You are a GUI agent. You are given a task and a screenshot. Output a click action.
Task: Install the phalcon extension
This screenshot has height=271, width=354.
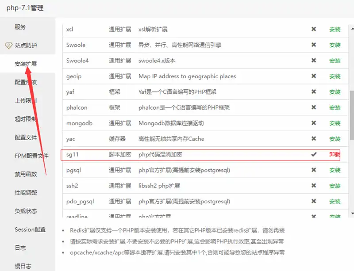click(335, 107)
